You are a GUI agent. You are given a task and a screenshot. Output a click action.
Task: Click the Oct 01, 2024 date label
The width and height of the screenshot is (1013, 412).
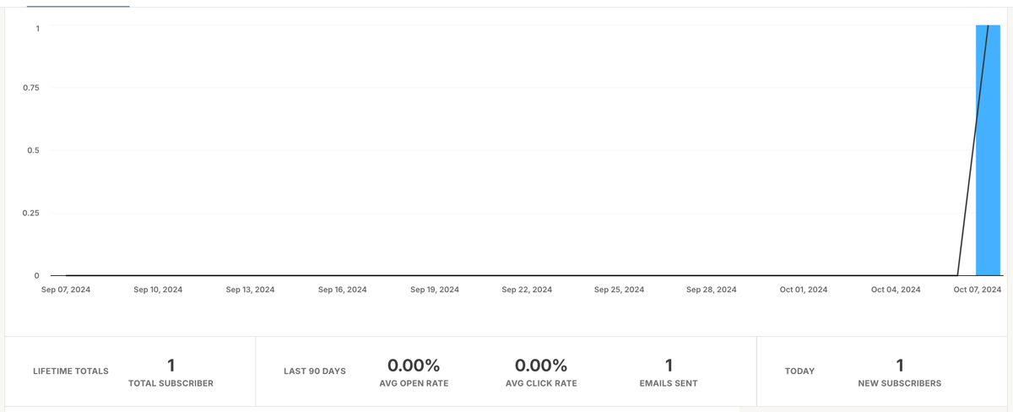point(804,290)
